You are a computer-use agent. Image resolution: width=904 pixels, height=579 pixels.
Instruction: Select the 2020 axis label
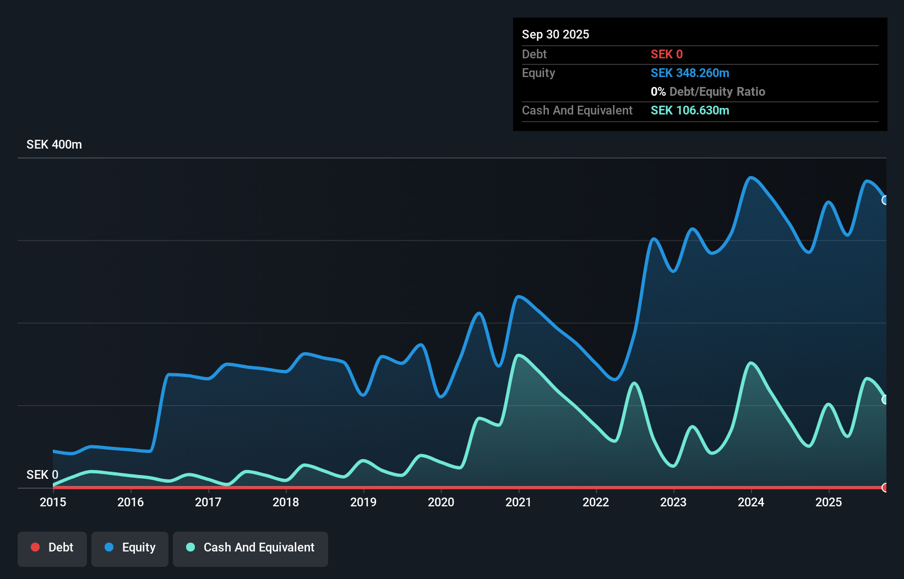pos(441,502)
